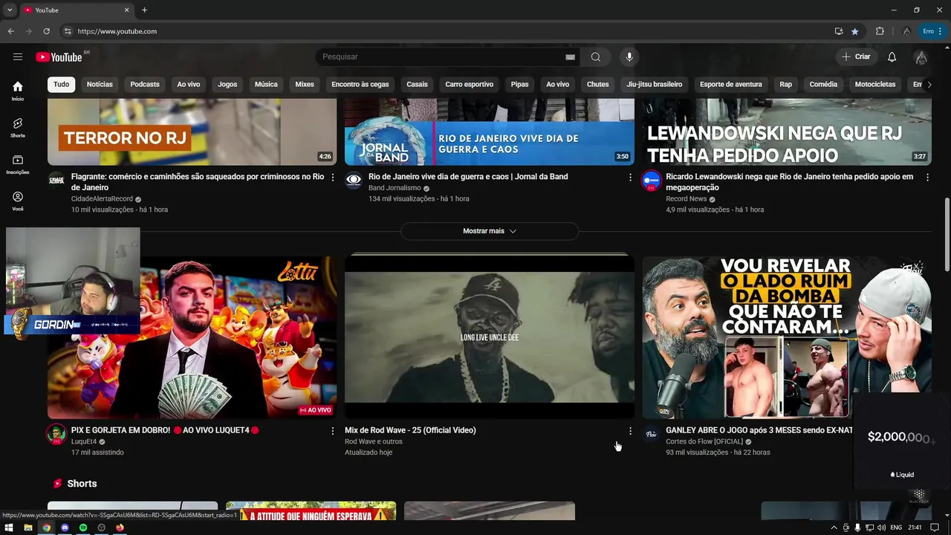Open File Explorer from the taskbar
The width and height of the screenshot is (951, 535).
pos(28,528)
